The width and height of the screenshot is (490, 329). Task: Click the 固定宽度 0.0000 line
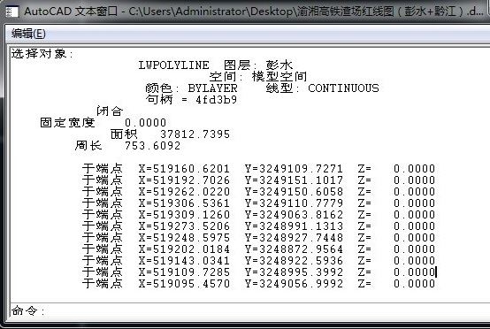[x=103, y=122]
